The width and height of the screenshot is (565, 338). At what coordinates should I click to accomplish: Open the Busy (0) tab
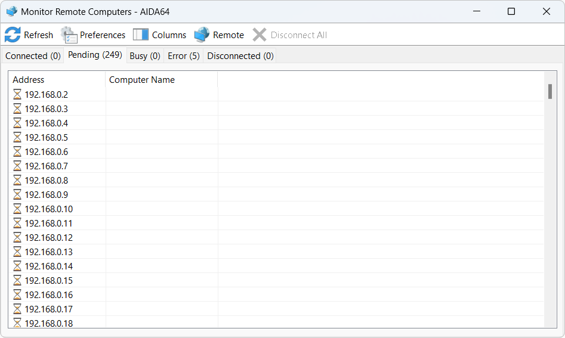[x=145, y=56]
